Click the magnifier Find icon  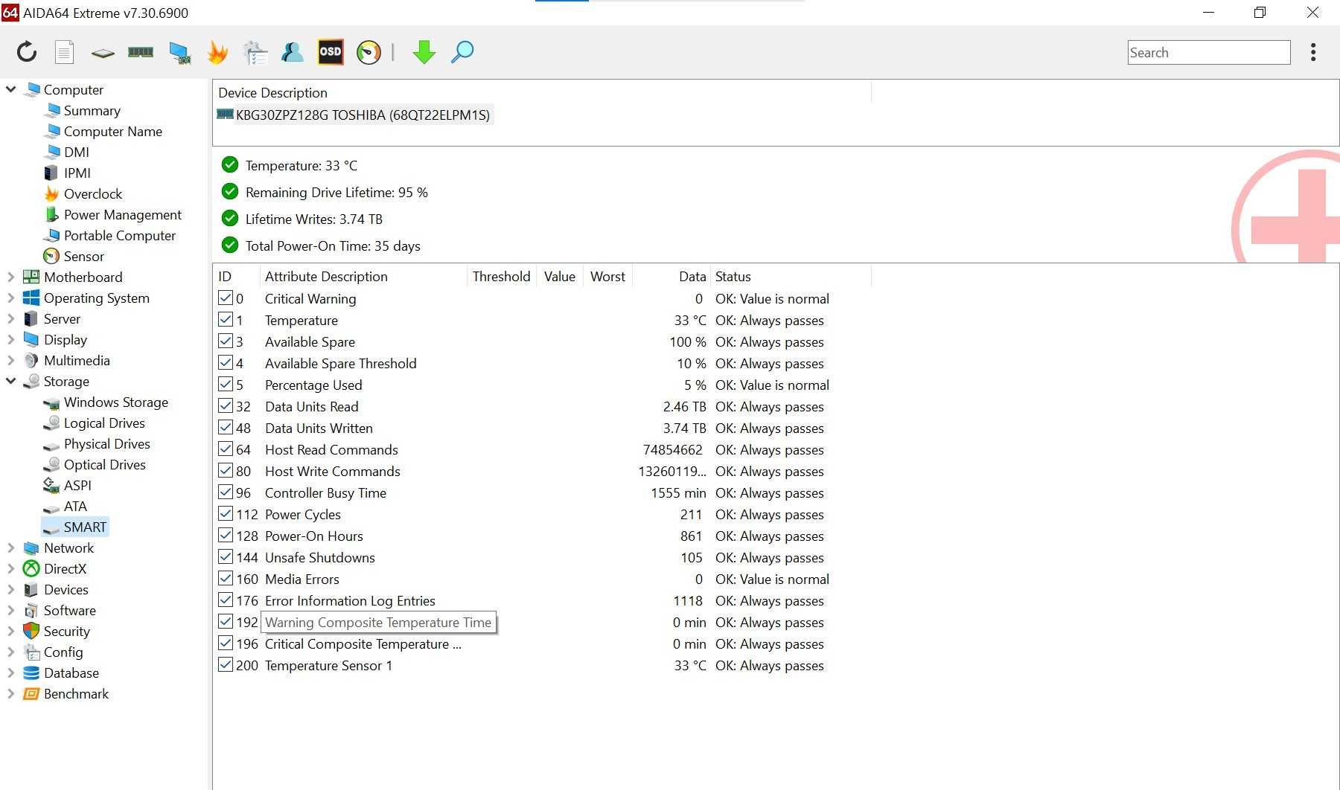462,52
